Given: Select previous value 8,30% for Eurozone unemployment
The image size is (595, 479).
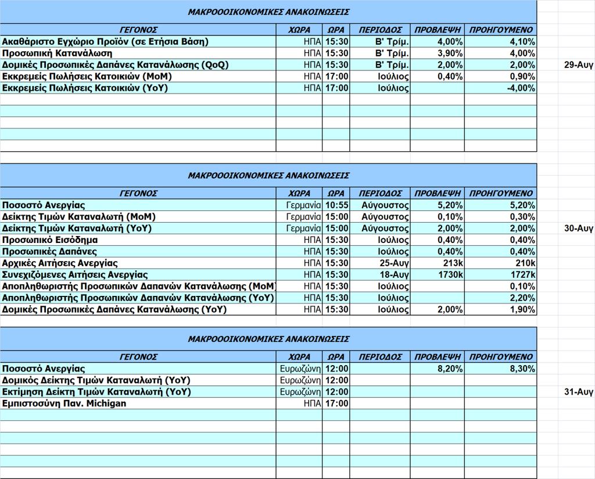Looking at the screenshot, I should point(500,369).
